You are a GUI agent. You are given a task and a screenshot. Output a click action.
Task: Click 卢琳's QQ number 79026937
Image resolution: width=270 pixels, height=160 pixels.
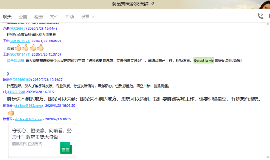pyautogui.click(x=18, y=29)
